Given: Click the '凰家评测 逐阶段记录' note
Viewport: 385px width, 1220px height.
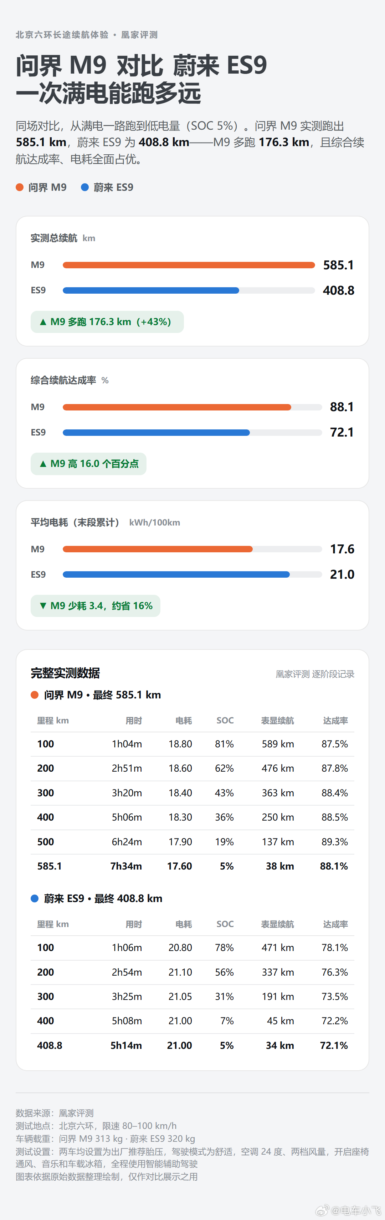Looking at the screenshot, I should click(315, 674).
